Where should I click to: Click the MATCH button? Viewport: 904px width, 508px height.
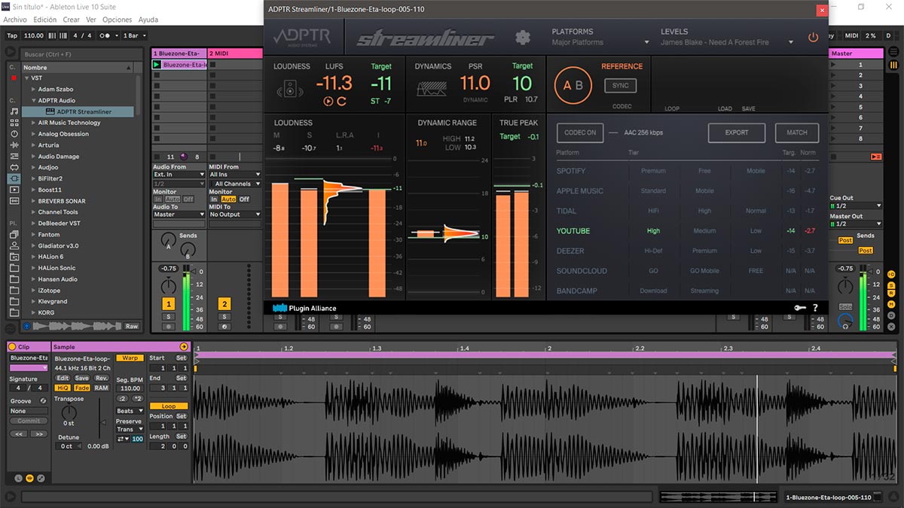(797, 132)
